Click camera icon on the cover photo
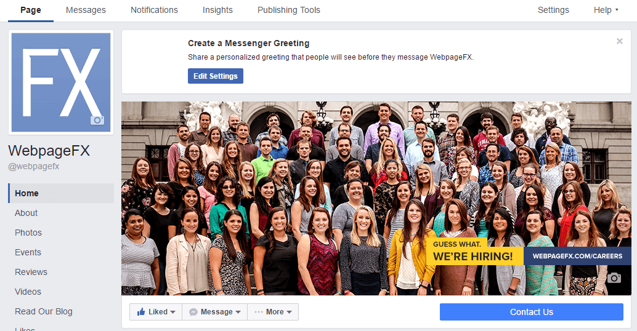 614,277
